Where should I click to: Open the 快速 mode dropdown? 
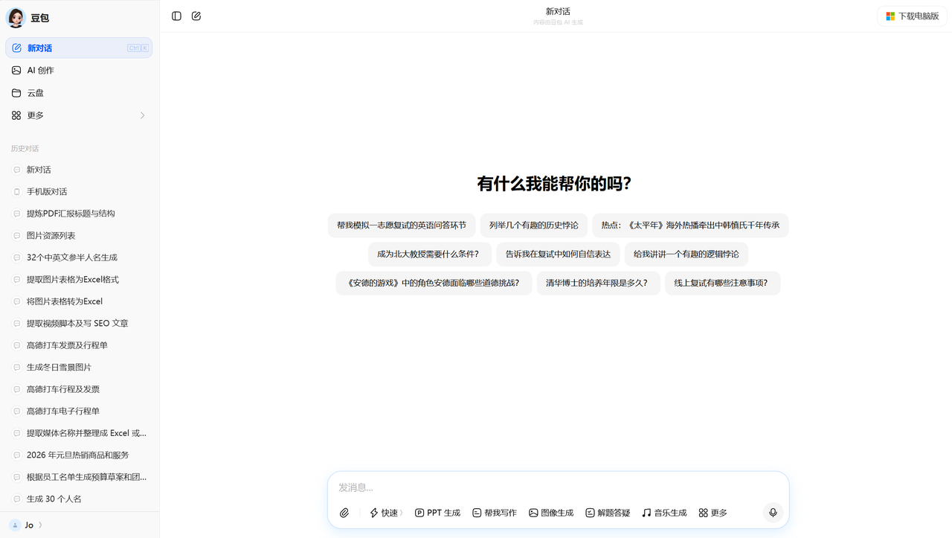pyautogui.click(x=385, y=513)
